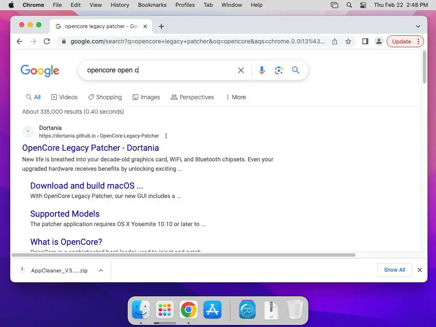Image resolution: width=436 pixels, height=327 pixels.
Task: Click the horizontal page scrollbar
Action: pos(184,255)
